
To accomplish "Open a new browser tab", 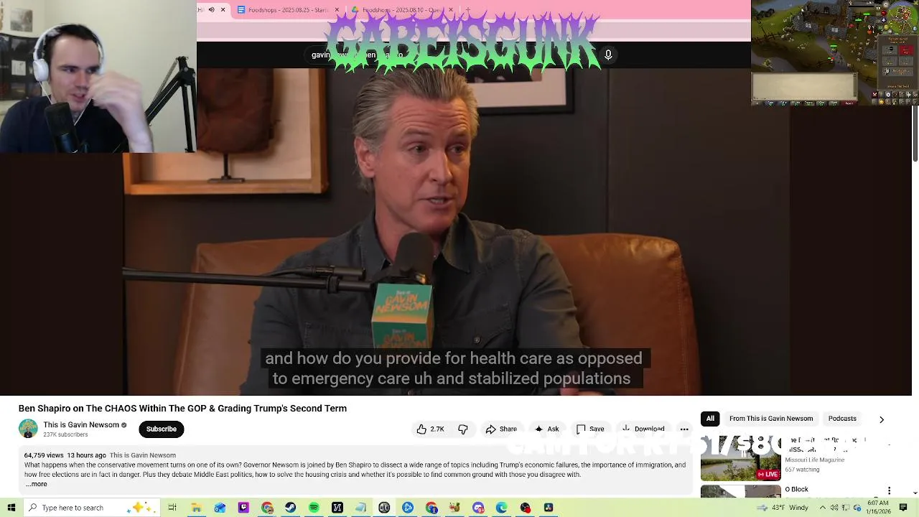I will [467, 10].
